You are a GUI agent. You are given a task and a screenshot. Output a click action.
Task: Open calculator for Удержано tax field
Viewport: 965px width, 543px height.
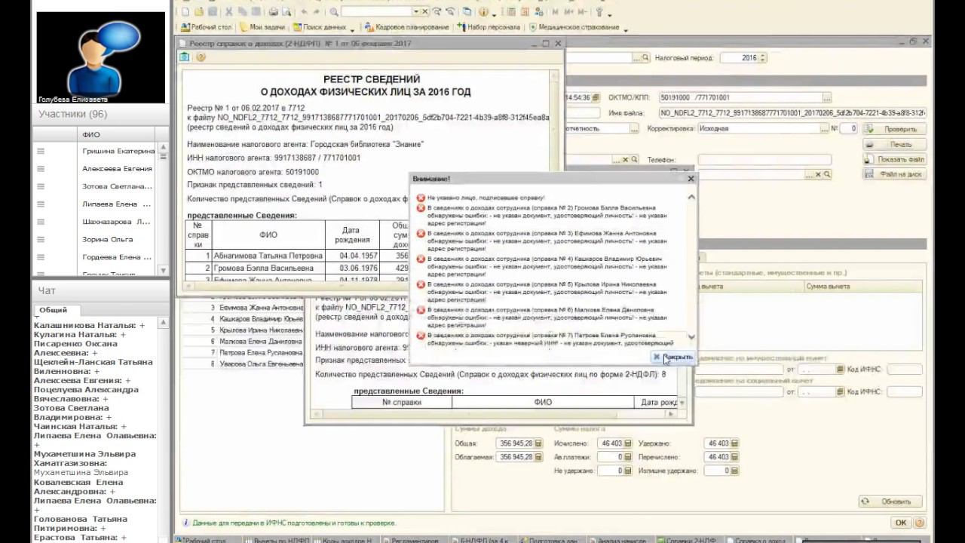point(734,443)
